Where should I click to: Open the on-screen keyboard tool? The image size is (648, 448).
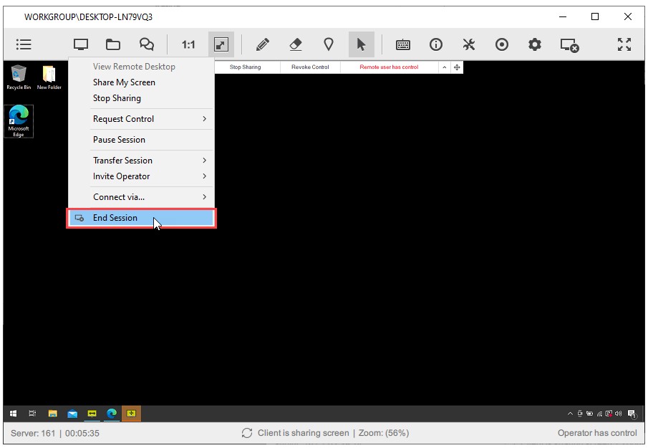pos(402,44)
